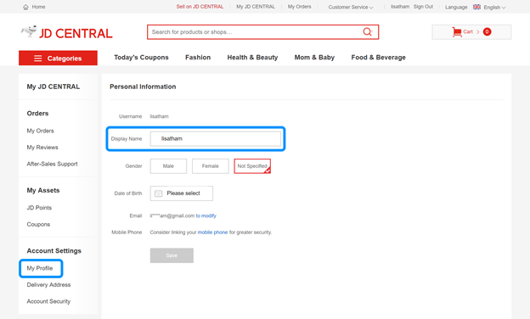Open the Food & Beverage category
The image size is (530, 319).
[x=378, y=58]
